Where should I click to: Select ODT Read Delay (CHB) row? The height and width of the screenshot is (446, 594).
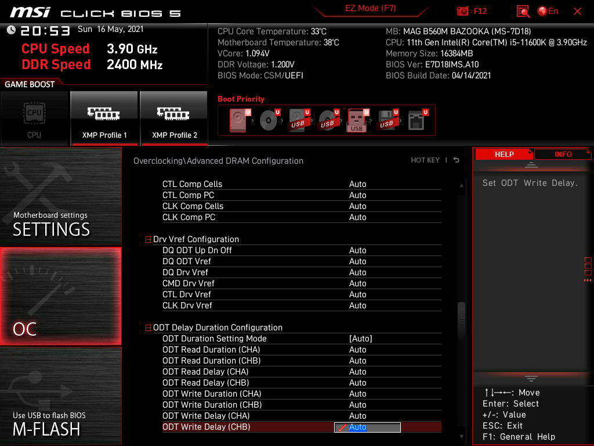(x=302, y=383)
